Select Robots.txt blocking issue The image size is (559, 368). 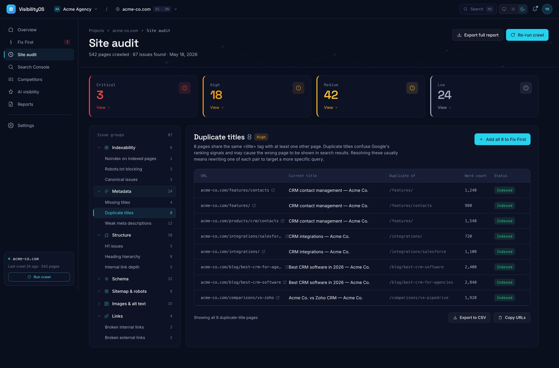point(135,169)
